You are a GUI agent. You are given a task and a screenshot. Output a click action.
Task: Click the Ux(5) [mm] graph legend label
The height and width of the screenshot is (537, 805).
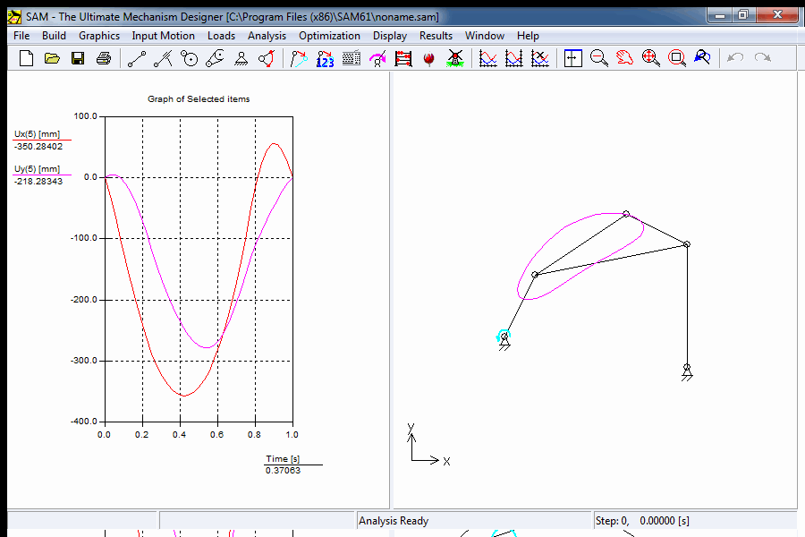37,133
